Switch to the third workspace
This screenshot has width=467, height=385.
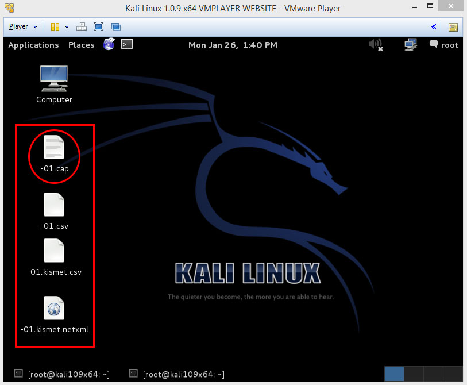433,374
